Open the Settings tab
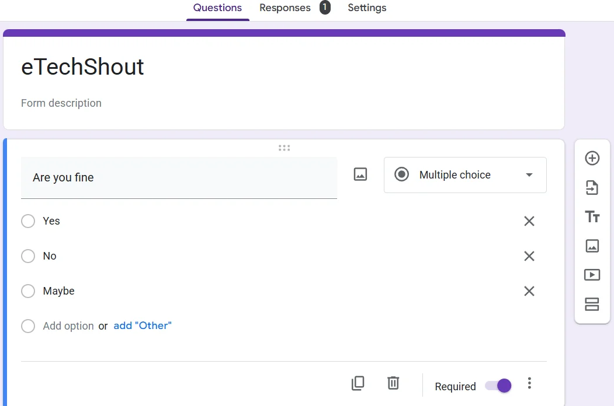This screenshot has height=406, width=614. pos(367,8)
